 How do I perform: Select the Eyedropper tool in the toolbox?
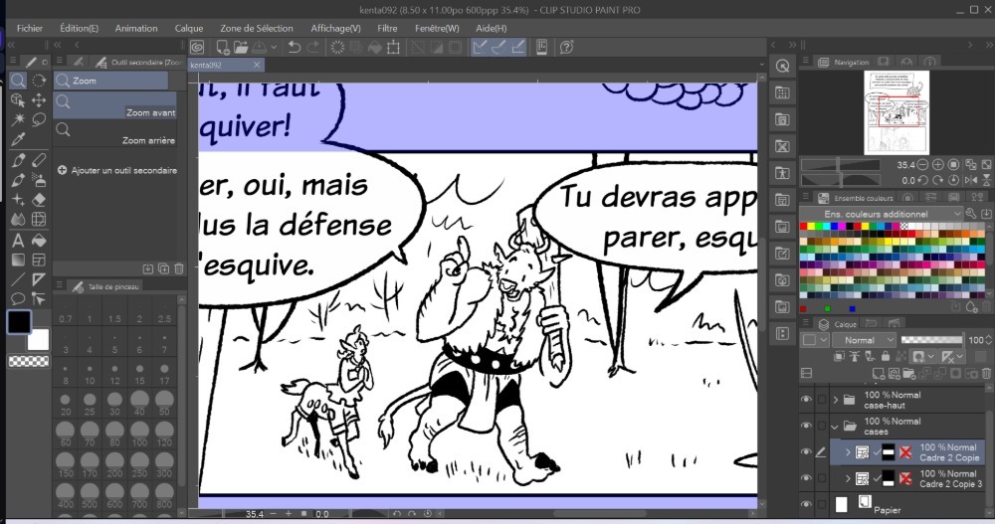(x=18, y=139)
